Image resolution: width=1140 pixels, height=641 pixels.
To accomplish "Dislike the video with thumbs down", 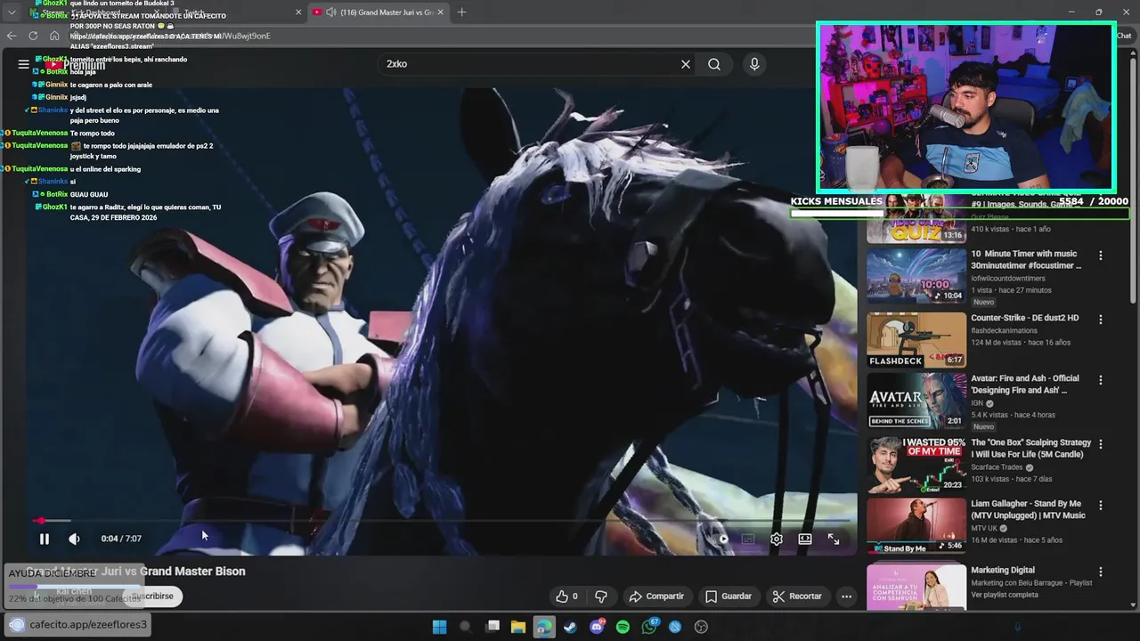I will pyautogui.click(x=601, y=596).
